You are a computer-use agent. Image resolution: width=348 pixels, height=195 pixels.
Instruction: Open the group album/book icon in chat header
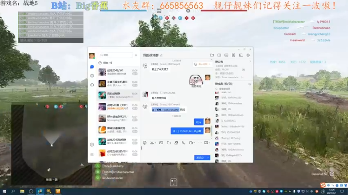[219, 55]
